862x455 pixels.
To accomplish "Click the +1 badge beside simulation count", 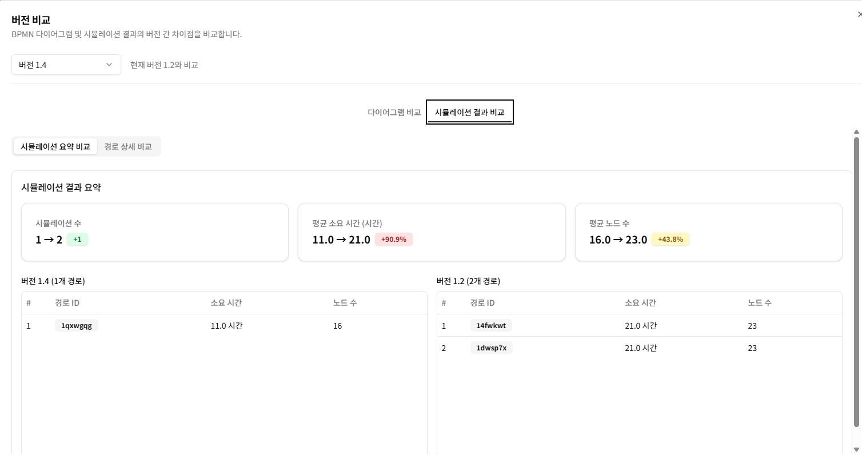I will [78, 240].
